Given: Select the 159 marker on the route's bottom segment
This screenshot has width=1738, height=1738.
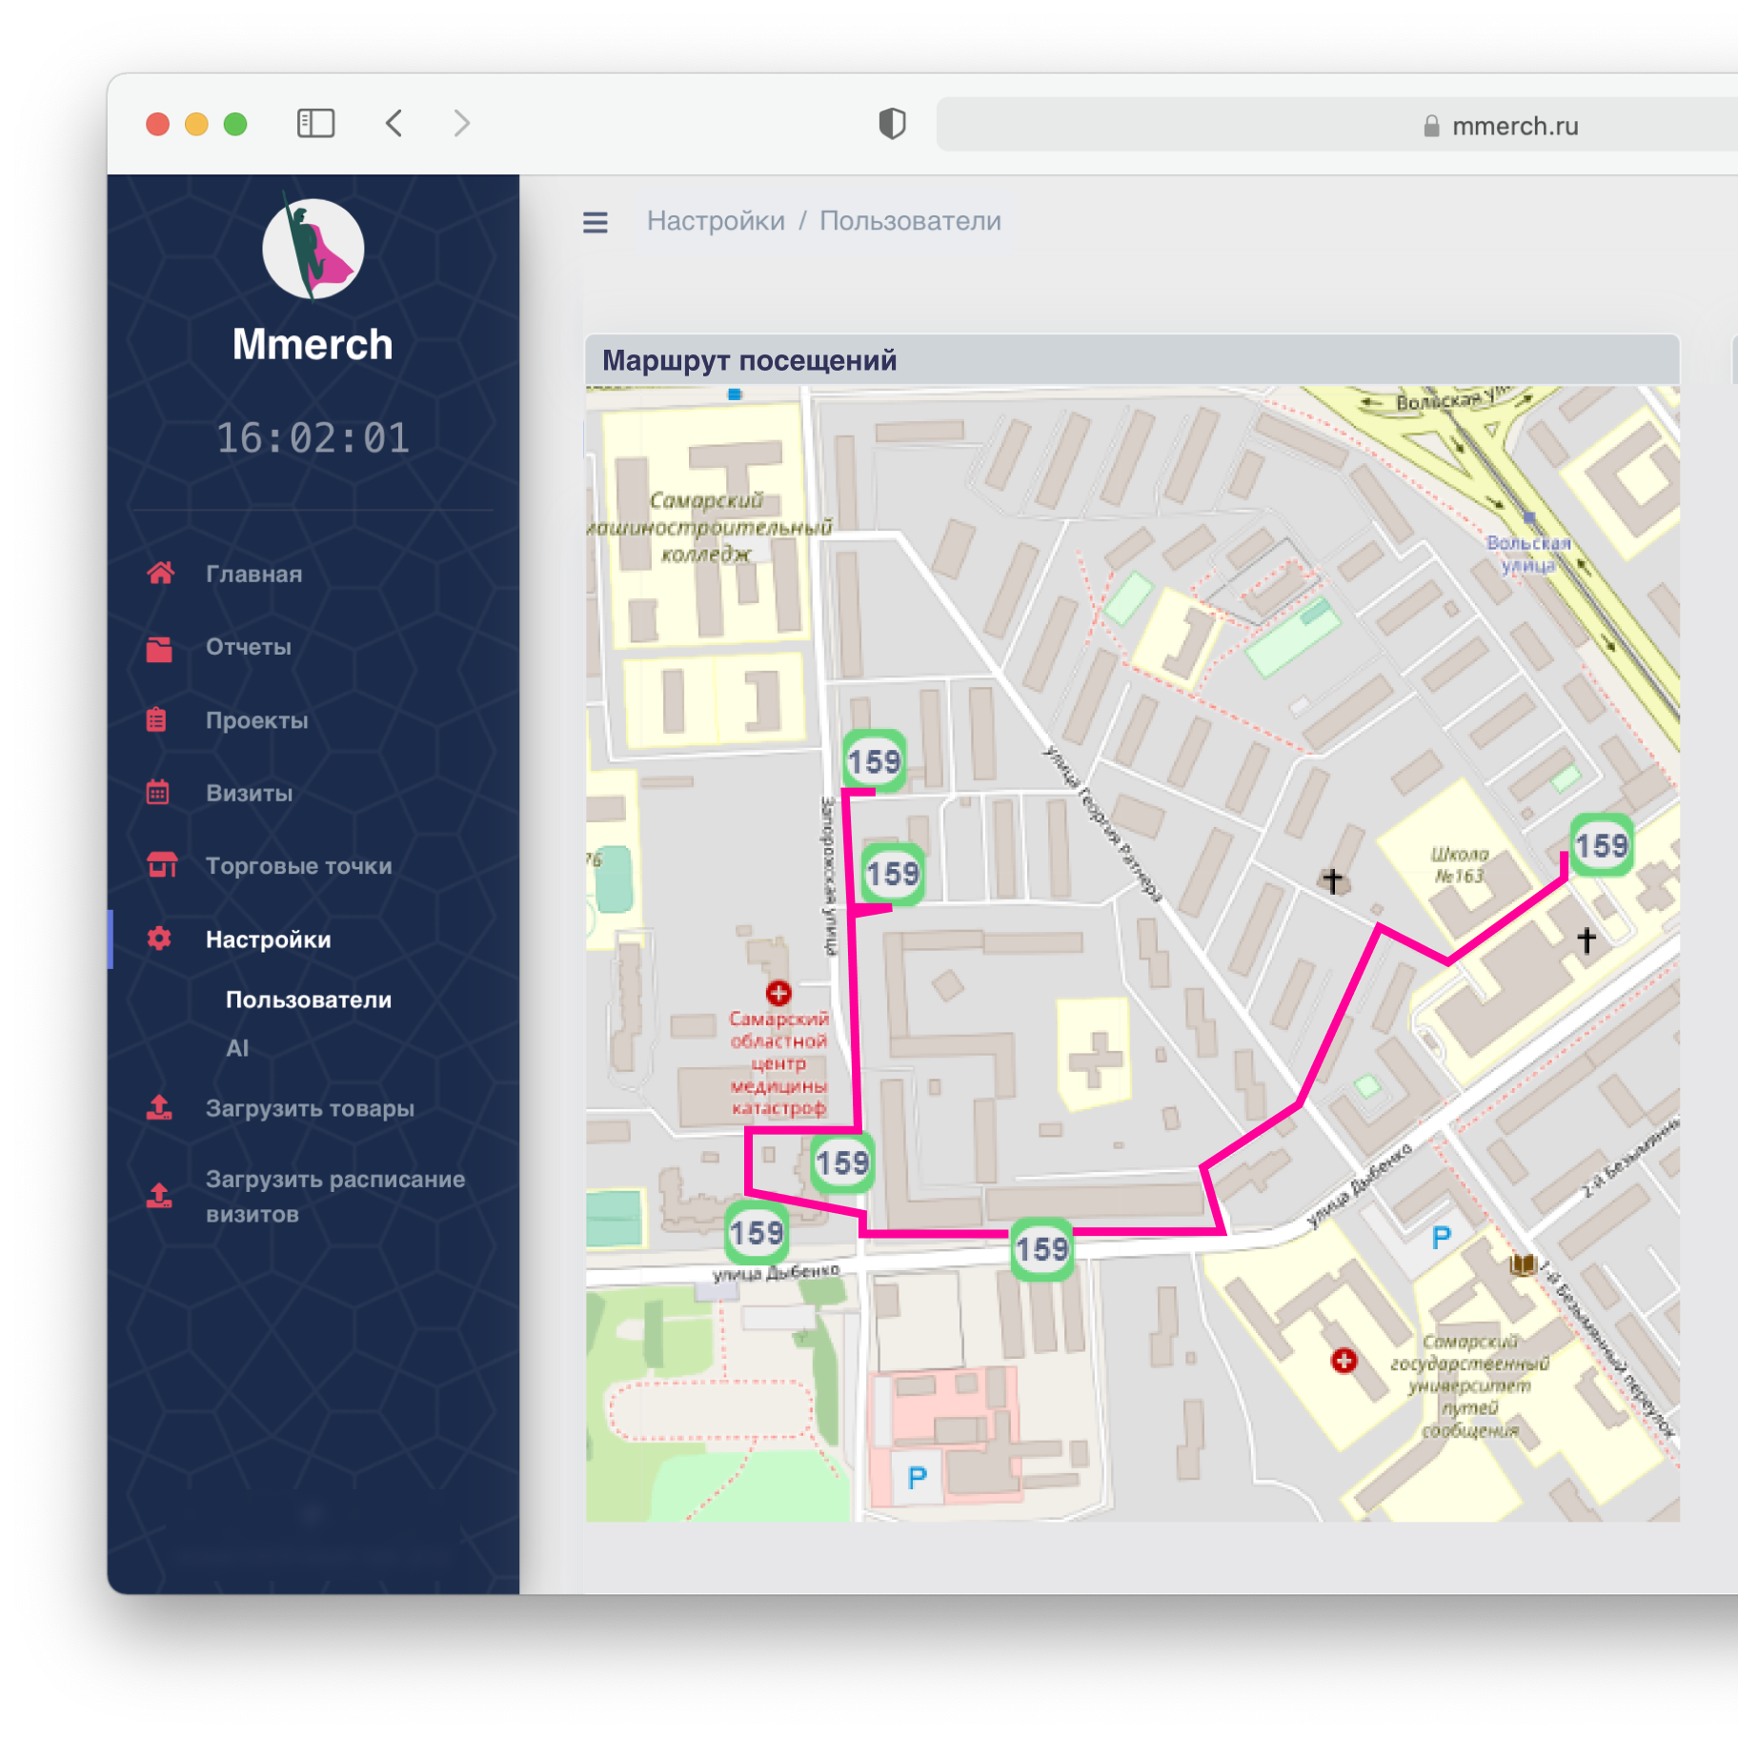Looking at the screenshot, I should [x=1041, y=1248].
